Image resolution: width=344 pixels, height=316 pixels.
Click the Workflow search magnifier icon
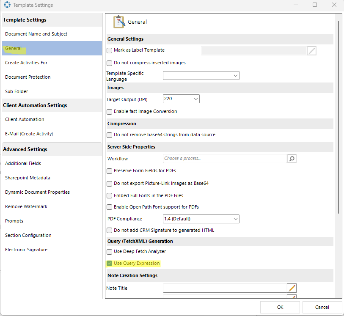pos(292,159)
